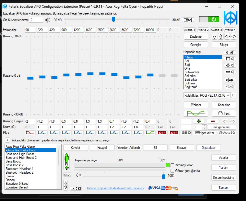Open the Kulaklıklar ROG PELTA device dropdown
This screenshot has width=246, height=201.
click(207, 95)
